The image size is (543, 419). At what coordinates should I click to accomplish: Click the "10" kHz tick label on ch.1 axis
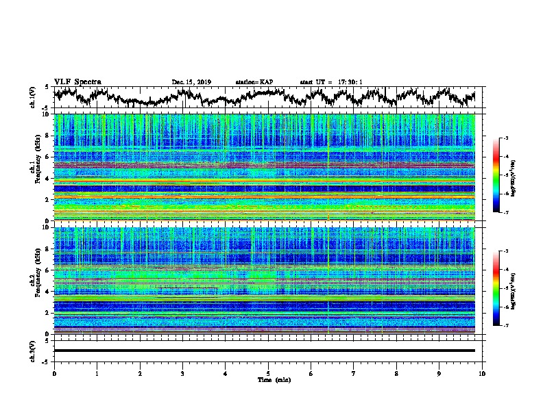(x=47, y=115)
